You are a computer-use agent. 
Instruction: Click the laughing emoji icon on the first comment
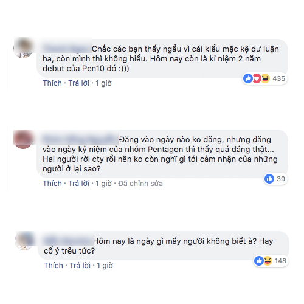[x=265, y=78]
